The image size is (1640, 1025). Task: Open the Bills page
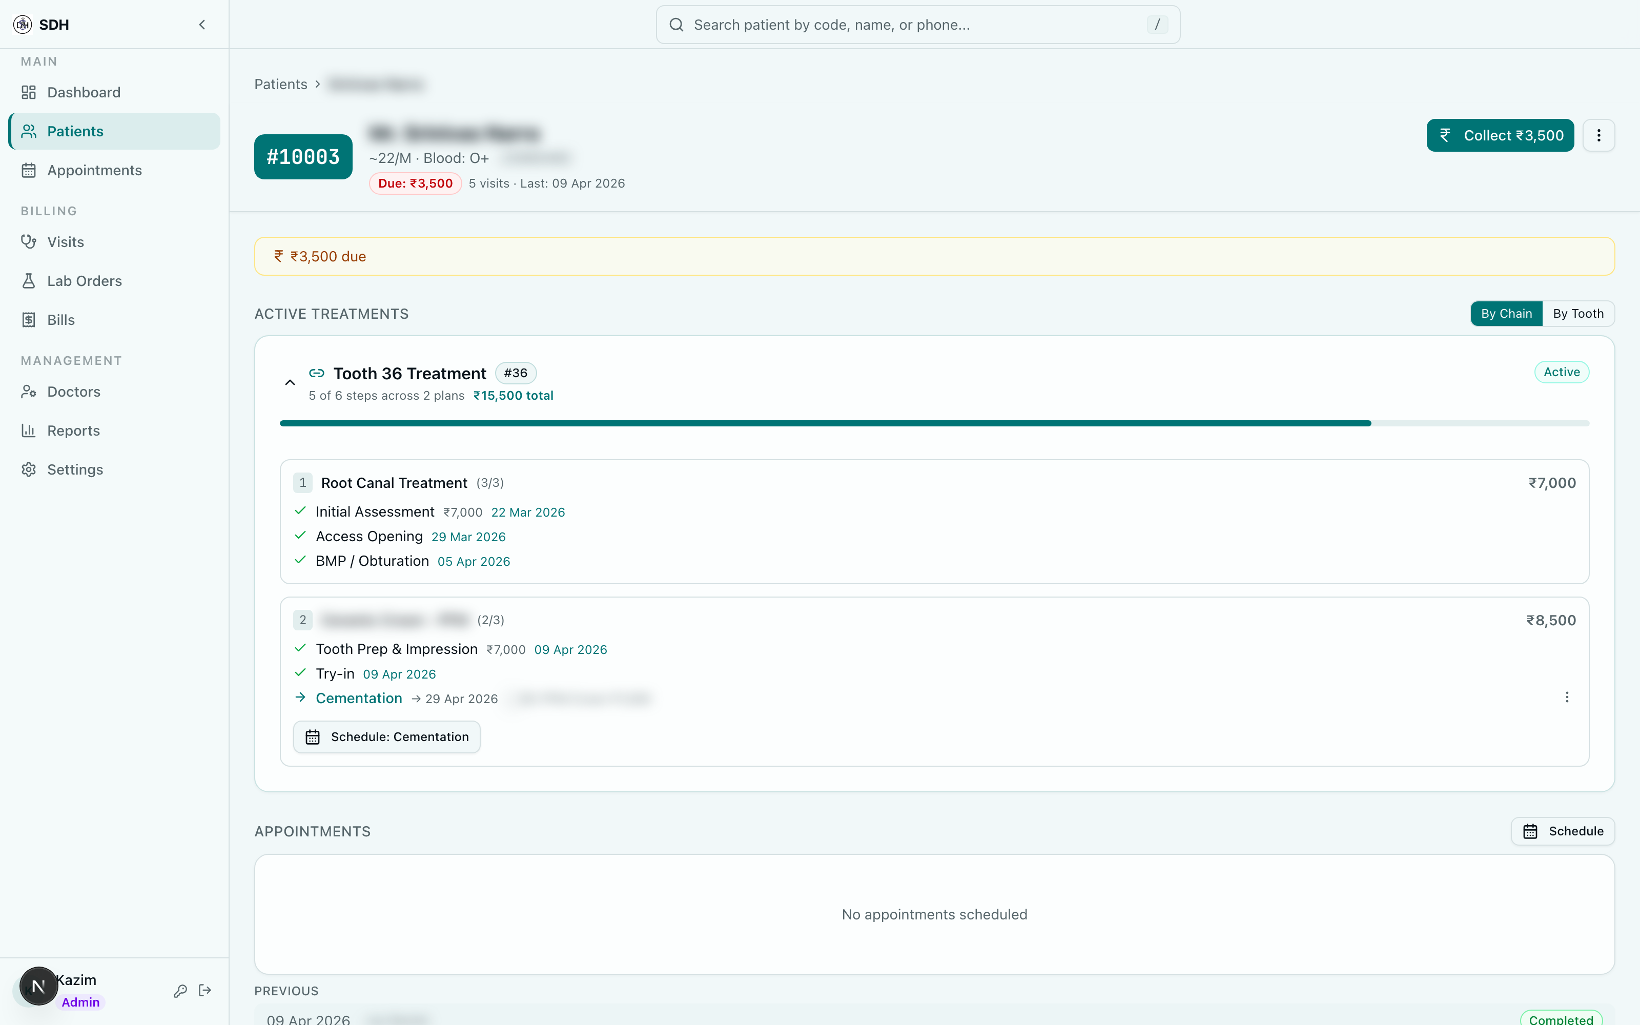click(114, 320)
